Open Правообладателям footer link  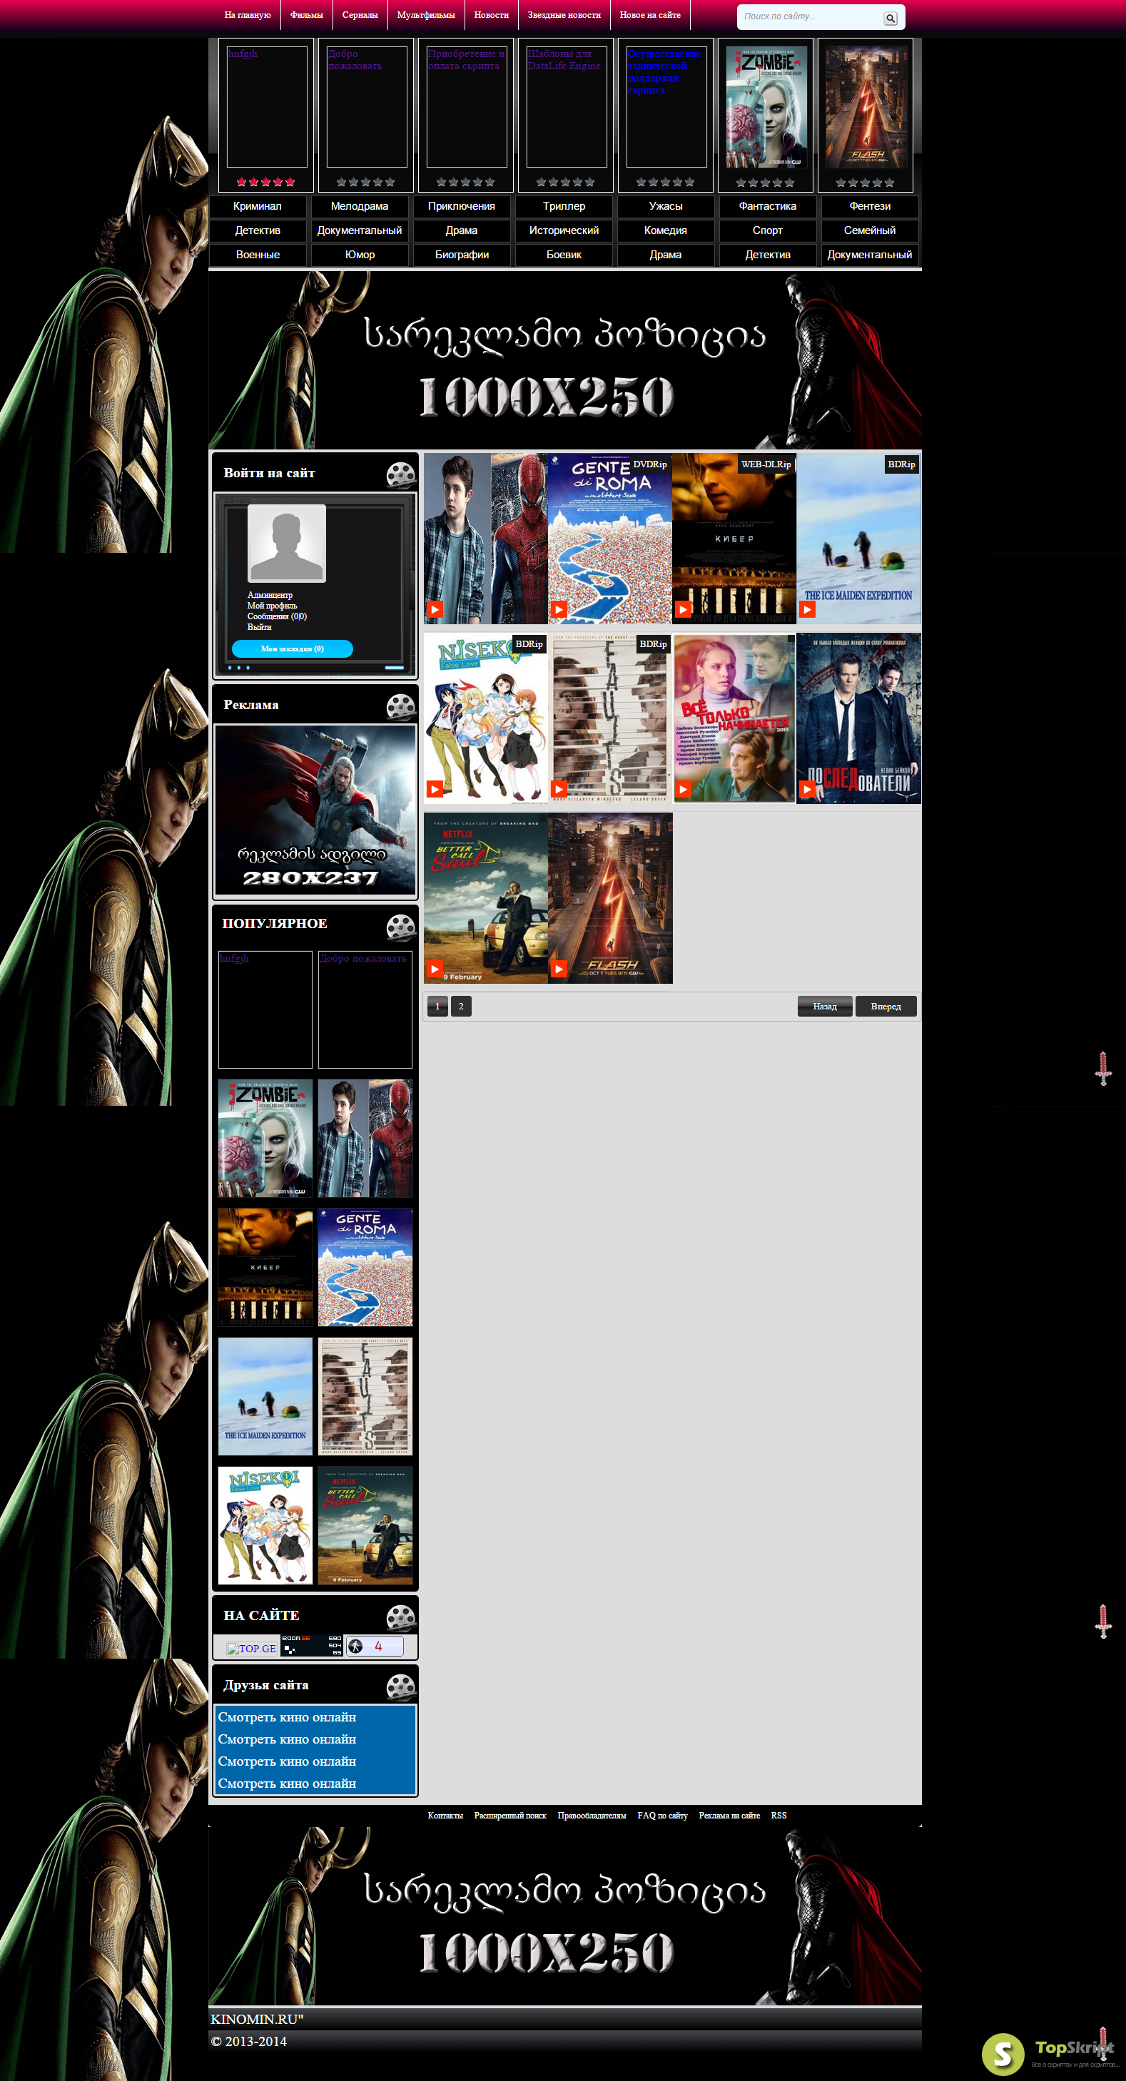click(x=592, y=1815)
